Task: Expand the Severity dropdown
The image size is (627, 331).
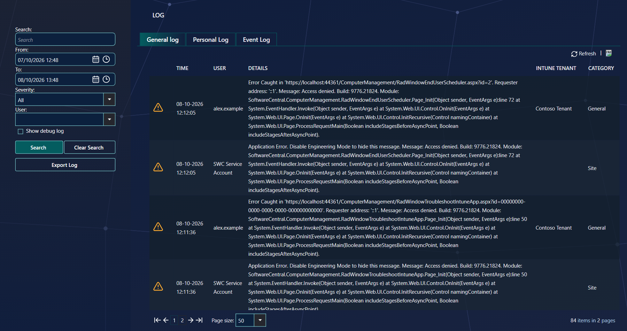Action: click(109, 99)
